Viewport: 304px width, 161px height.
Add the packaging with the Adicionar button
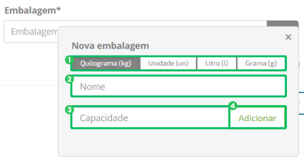point(257,118)
